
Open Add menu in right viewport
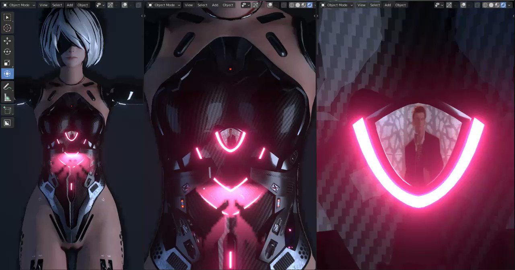388,5
